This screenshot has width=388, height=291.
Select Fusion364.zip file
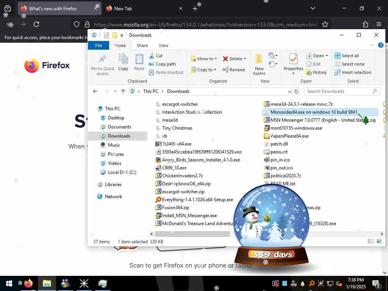pyautogui.click(x=175, y=208)
